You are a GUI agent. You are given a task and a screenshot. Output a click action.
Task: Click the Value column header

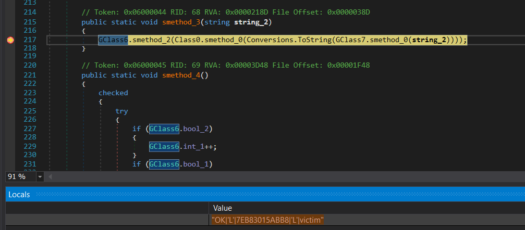click(223, 208)
